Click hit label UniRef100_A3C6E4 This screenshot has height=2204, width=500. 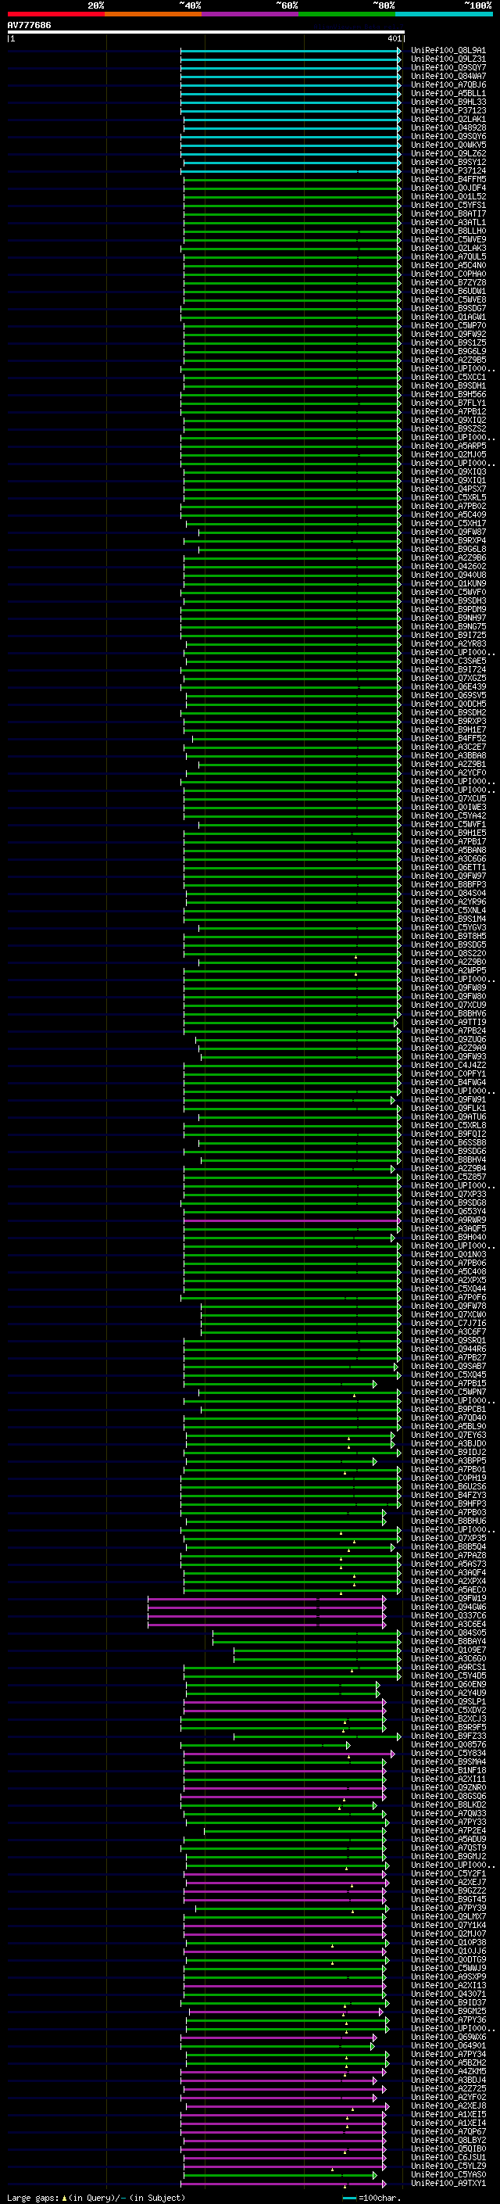[x=448, y=1624]
